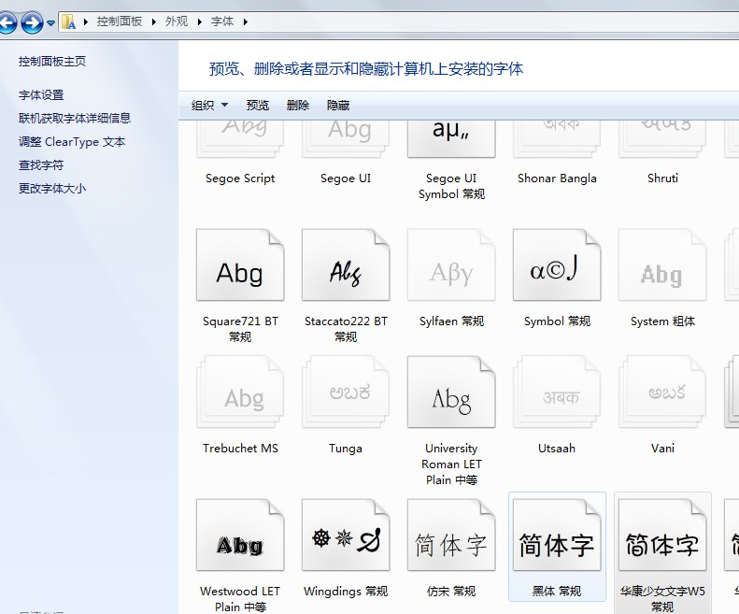Expand the 控制面板 breadcrumb arrow
Screen dimensions: 739x614
156,21
